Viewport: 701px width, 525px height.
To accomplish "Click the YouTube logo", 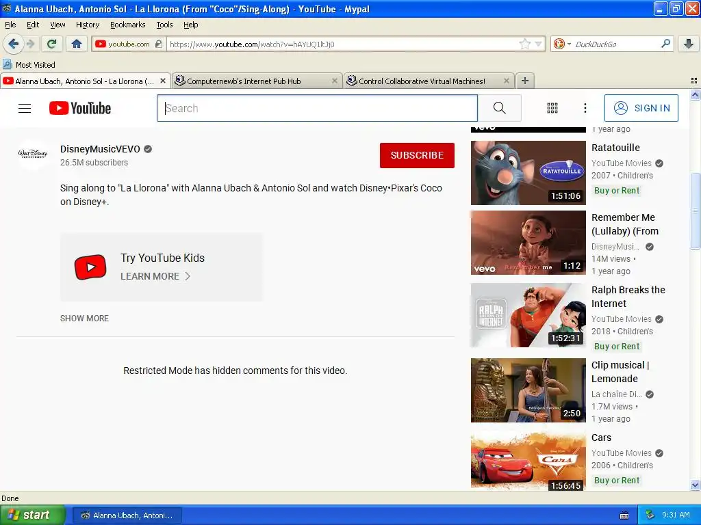I will coord(80,108).
